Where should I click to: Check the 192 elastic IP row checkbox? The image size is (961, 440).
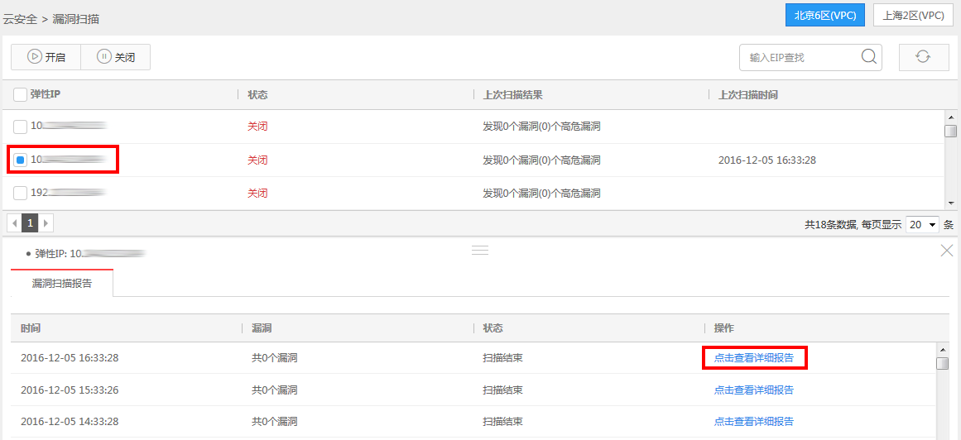tap(20, 193)
